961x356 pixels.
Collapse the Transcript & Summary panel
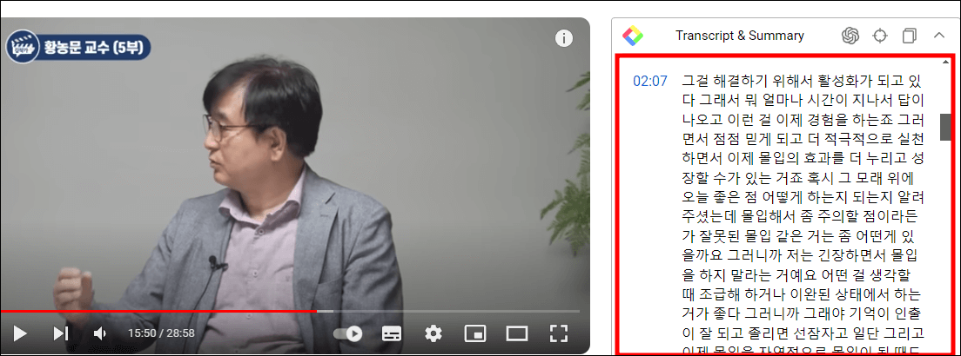(939, 36)
